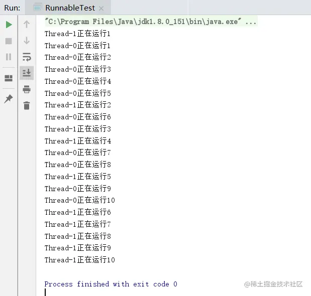Select the RunnableTest run tab

click(68, 8)
